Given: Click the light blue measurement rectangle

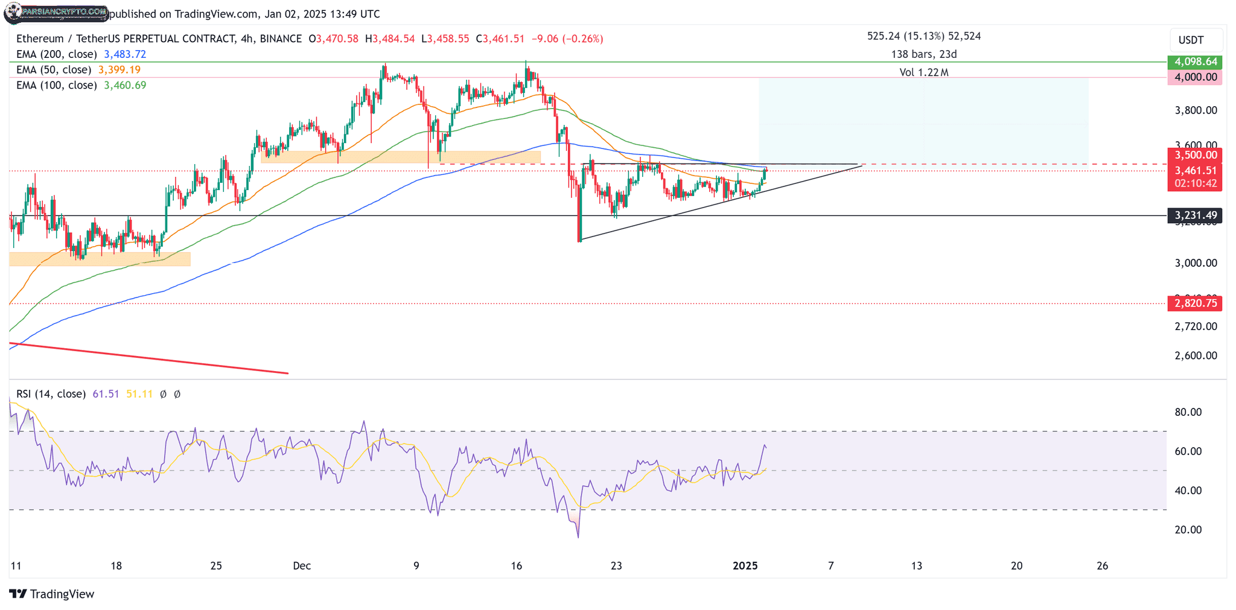Looking at the screenshot, I should (x=923, y=121).
